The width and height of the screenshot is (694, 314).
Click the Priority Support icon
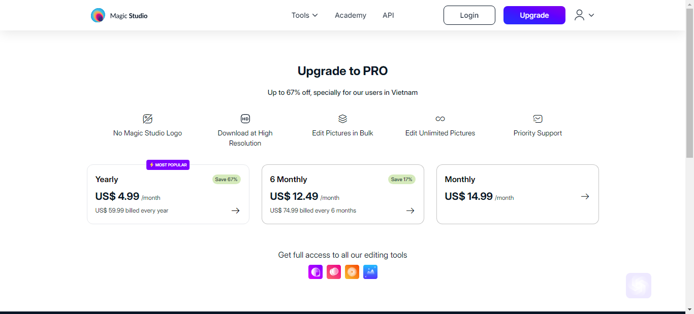pyautogui.click(x=538, y=119)
